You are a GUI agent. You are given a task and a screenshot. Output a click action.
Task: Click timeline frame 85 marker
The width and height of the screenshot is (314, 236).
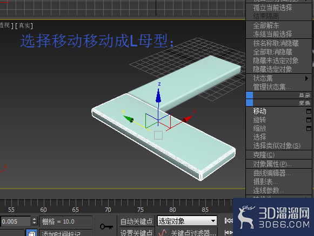point(205,210)
